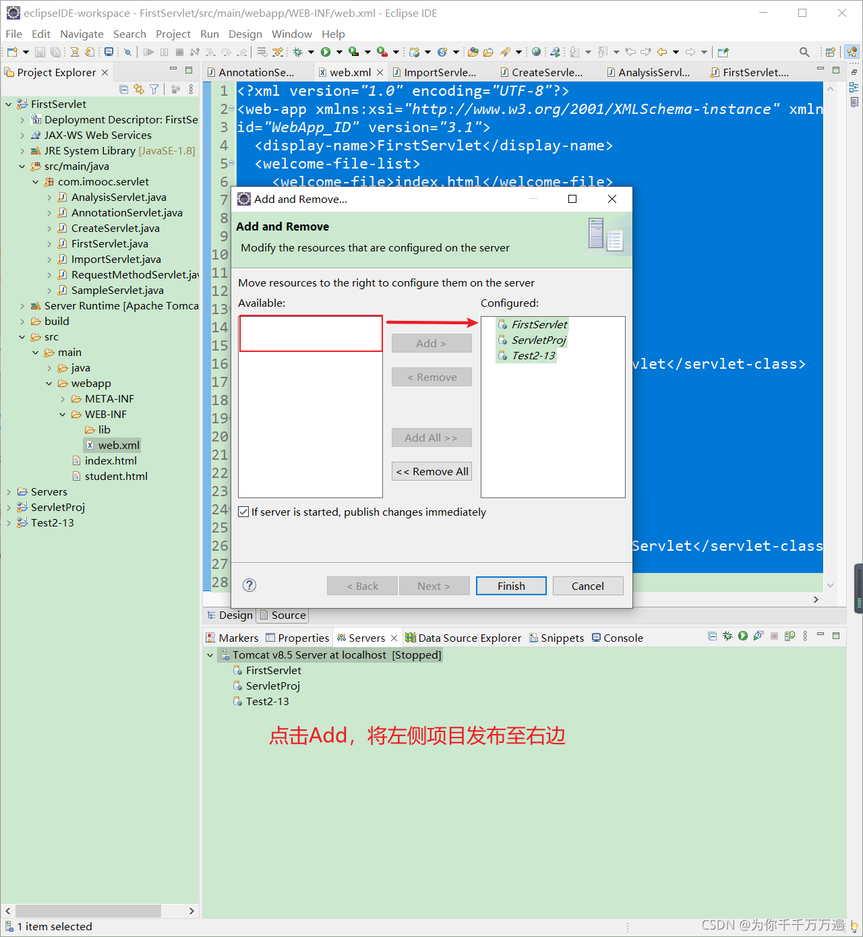
Task: Open the Run dropdown arrow
Action: (x=339, y=52)
